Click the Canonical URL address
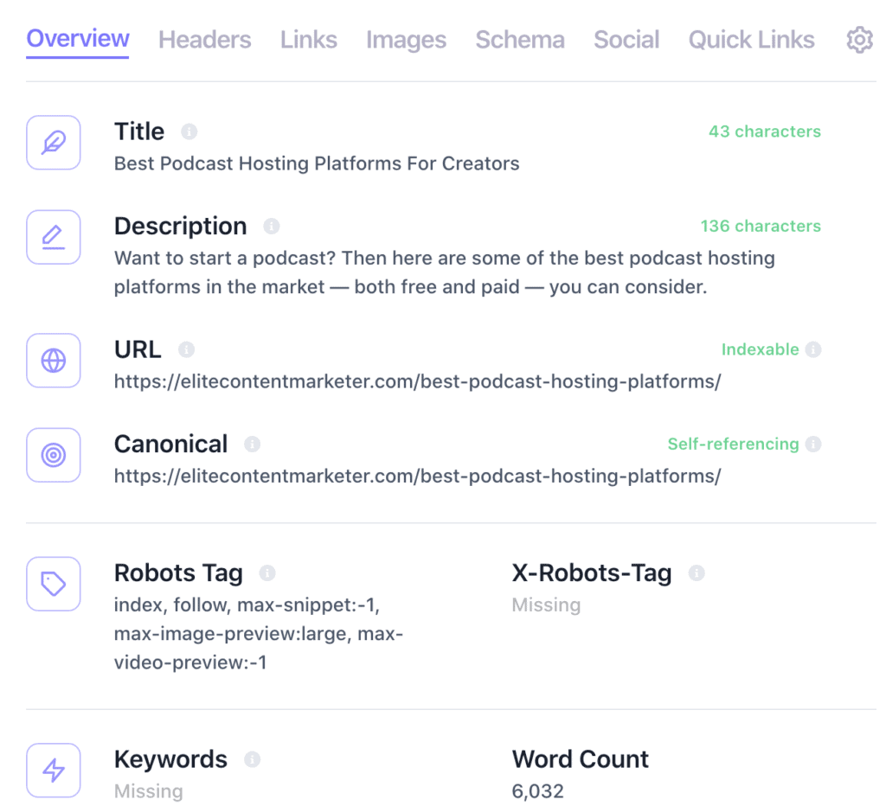Screen dimensions: 886x806 (x=417, y=476)
